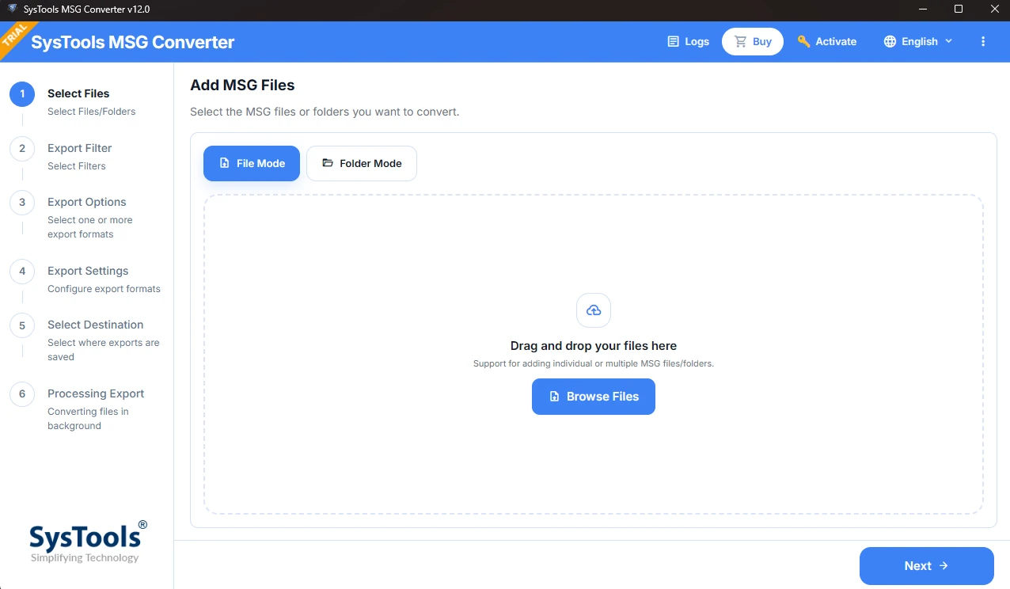Click the Buy button
1010x589 pixels.
(753, 41)
